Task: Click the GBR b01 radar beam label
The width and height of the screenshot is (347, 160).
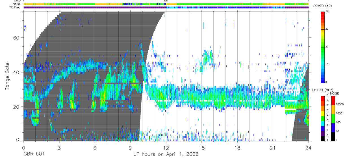Action: tap(34, 154)
